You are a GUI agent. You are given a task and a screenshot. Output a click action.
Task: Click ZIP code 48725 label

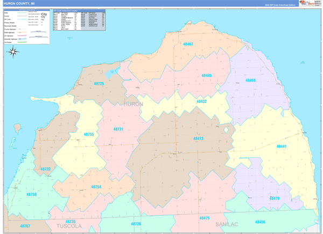[99, 84]
